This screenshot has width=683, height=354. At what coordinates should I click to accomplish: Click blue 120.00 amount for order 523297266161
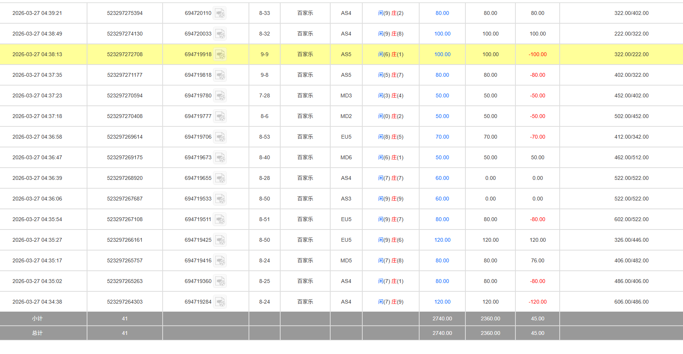pos(442,240)
